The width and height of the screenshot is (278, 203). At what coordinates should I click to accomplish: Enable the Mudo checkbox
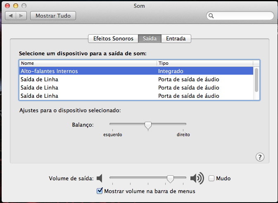point(211,178)
